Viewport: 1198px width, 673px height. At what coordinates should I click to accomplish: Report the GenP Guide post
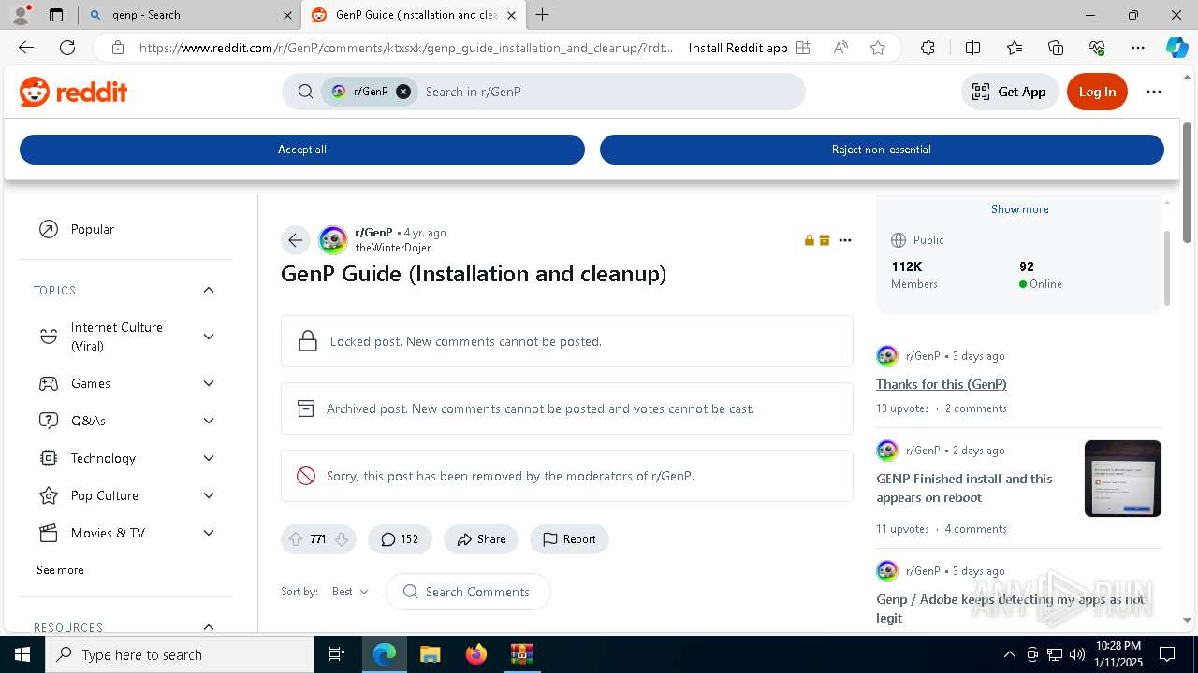pyautogui.click(x=569, y=539)
